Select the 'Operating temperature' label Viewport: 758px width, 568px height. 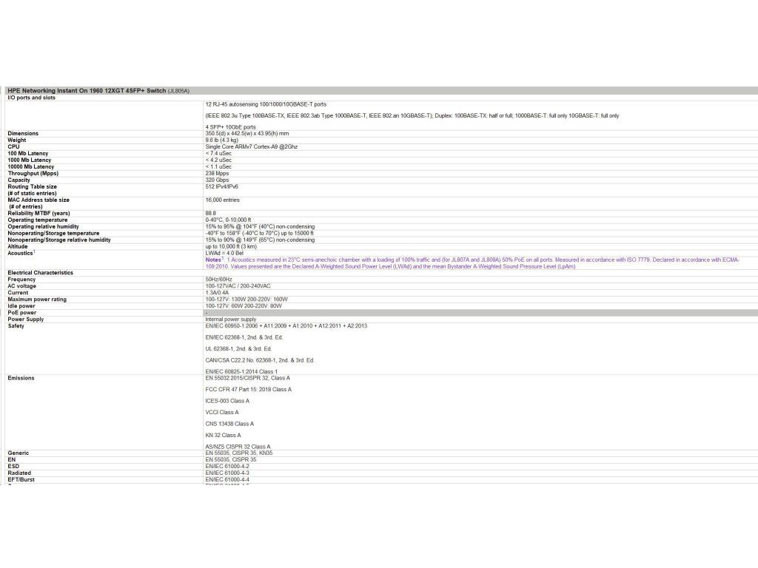tap(38, 220)
